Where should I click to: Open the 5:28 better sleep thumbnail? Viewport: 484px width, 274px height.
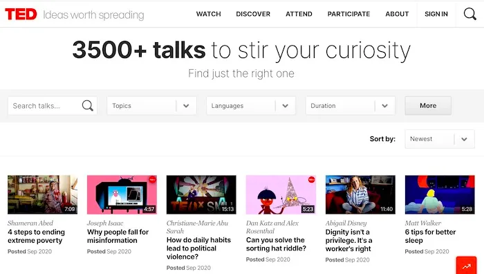[440, 194]
